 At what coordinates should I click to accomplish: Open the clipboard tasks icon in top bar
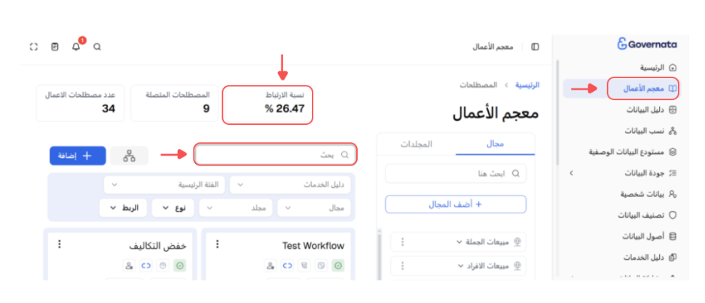pos(55,47)
